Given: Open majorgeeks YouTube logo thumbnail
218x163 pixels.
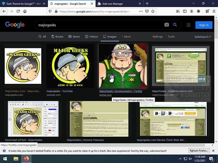Looking at the screenshot, I should click(70, 66).
